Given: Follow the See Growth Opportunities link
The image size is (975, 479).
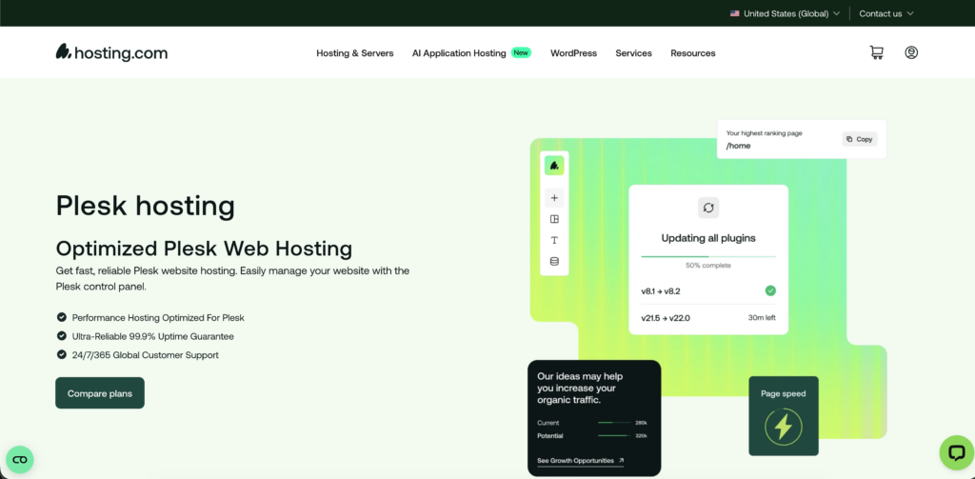Looking at the screenshot, I should click(580, 461).
